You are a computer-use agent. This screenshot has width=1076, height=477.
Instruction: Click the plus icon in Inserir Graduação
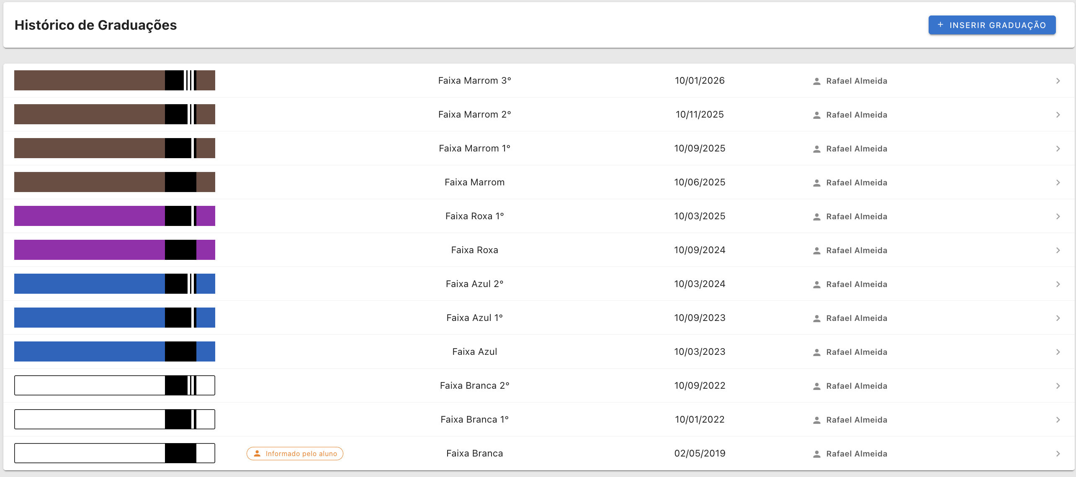940,25
